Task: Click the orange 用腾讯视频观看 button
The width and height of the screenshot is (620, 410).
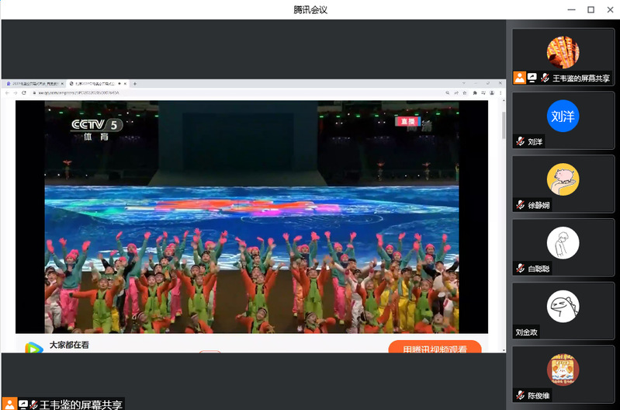Action: [x=435, y=346]
